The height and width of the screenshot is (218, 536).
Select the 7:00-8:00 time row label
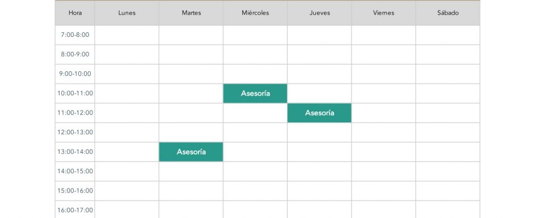[75, 35]
